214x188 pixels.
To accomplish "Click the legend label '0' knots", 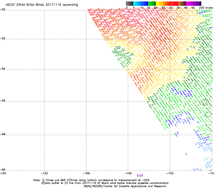I will tap(127, 8).
